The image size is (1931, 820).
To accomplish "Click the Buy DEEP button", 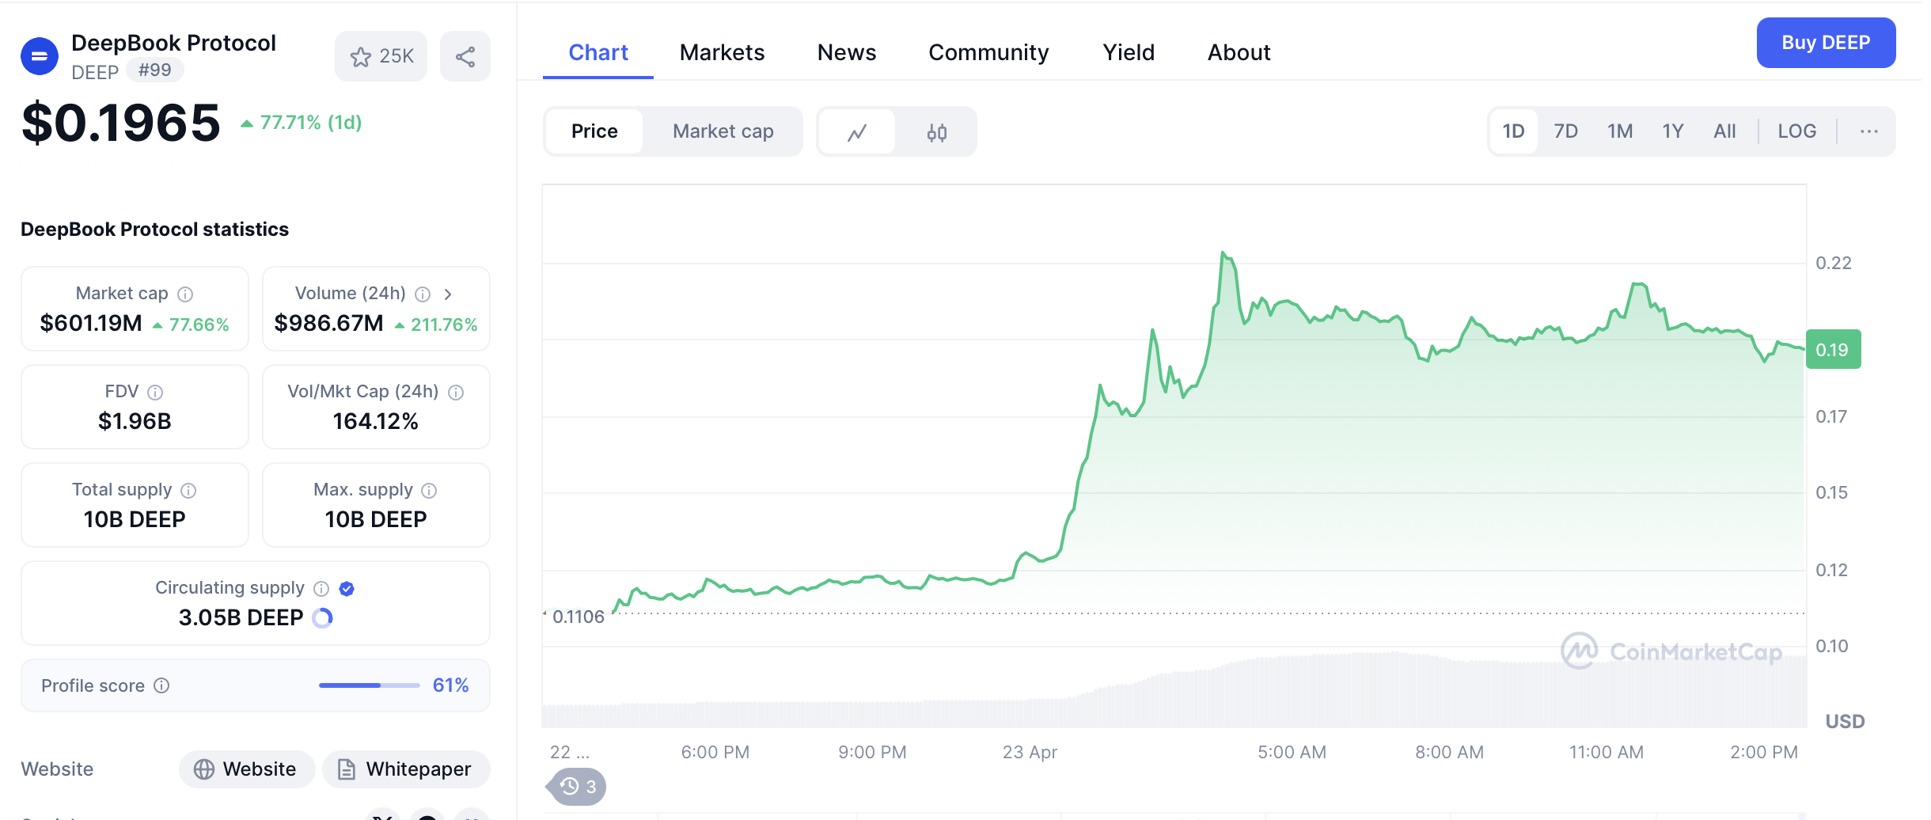I will pyautogui.click(x=1825, y=43).
